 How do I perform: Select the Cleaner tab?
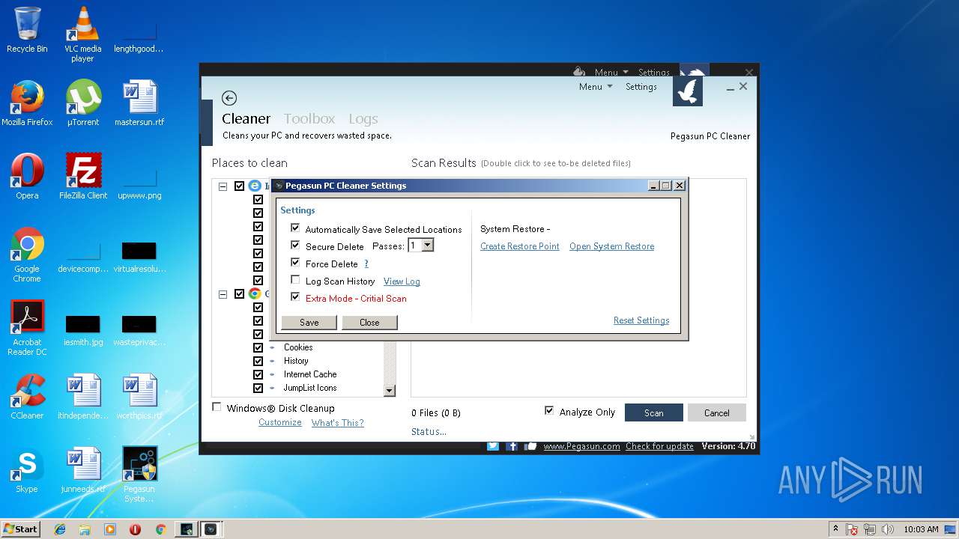[x=246, y=118]
